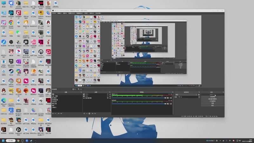Move selected scene up in Scenes panel
The width and height of the screenshot is (254, 143).
pyautogui.click(x=59, y=113)
